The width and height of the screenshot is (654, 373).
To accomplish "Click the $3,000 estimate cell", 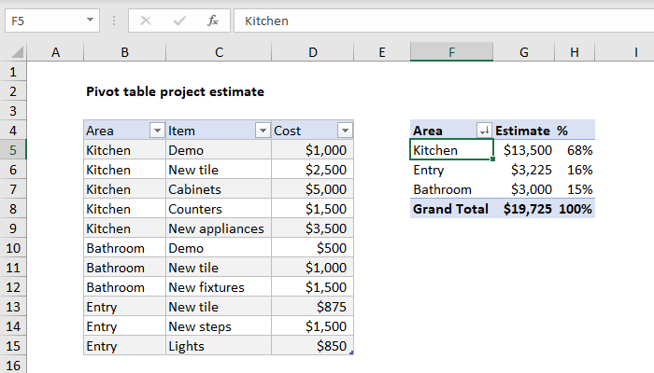I will (524, 189).
